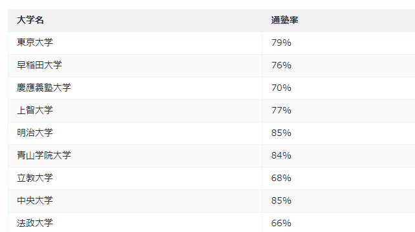
Task: Select the 青山学院大学 cell
Action: 135,156
